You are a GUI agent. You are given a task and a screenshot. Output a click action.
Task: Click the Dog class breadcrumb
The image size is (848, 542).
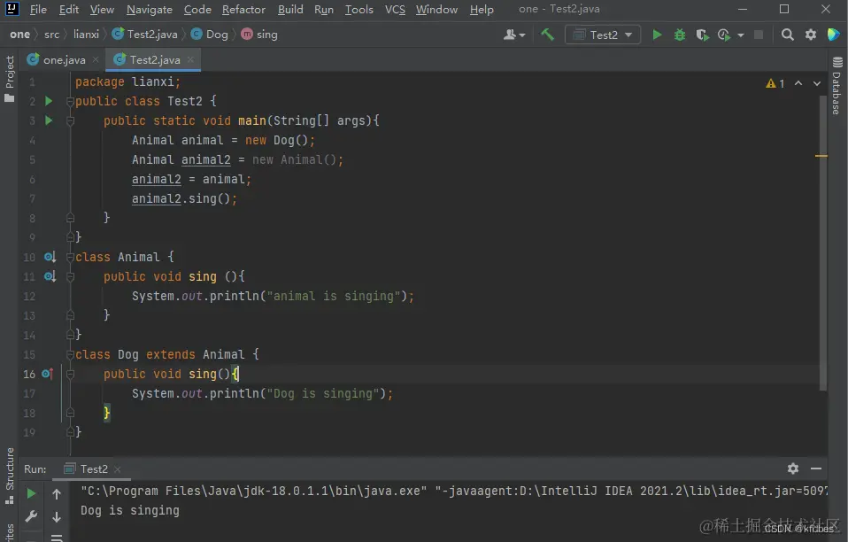click(210, 34)
